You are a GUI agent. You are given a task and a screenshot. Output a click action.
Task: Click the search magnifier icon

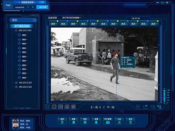click(x=34, y=20)
